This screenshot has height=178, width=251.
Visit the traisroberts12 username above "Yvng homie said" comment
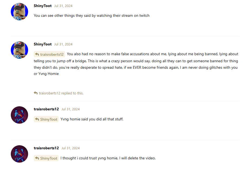pos(46,109)
